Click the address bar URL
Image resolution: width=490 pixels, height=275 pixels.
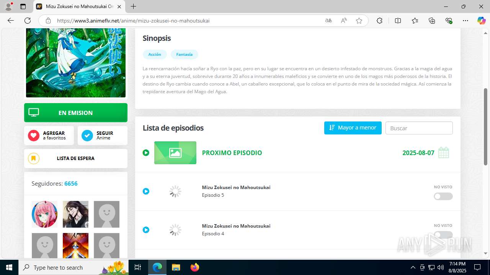(133, 21)
